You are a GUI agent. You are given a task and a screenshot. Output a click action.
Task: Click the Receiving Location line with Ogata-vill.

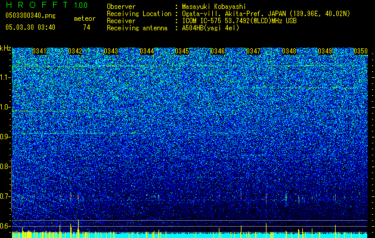pyautogui.click(x=228, y=14)
